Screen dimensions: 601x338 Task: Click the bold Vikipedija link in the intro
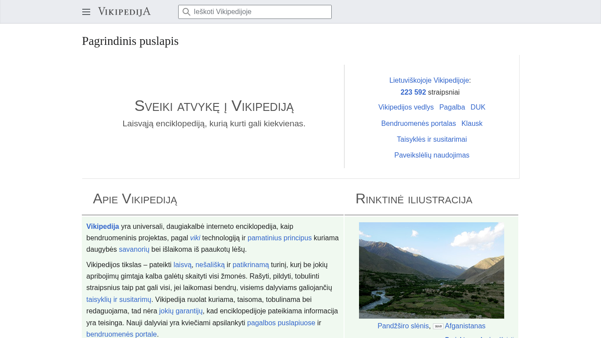[103, 226]
